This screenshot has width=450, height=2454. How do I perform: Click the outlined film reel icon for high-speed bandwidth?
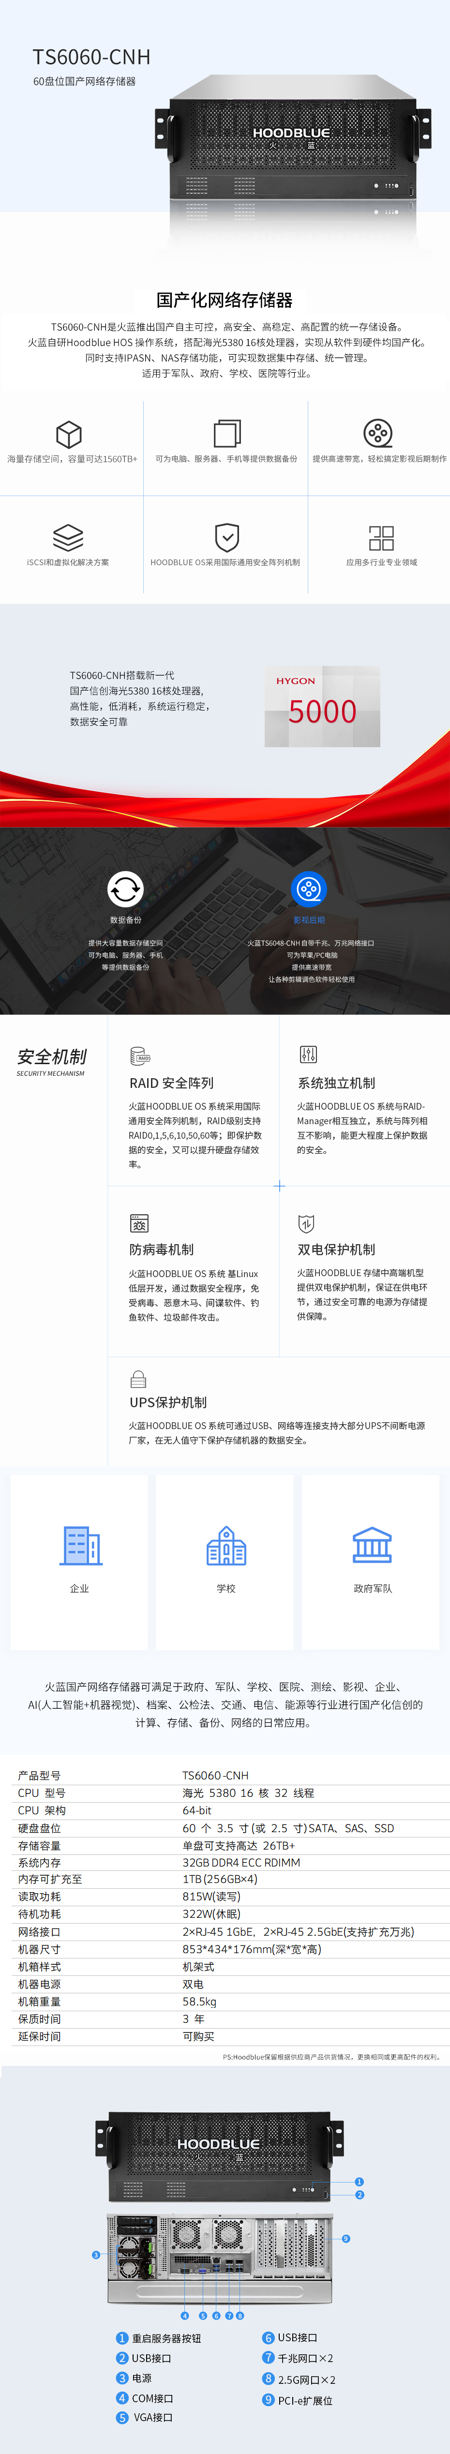coord(377,434)
